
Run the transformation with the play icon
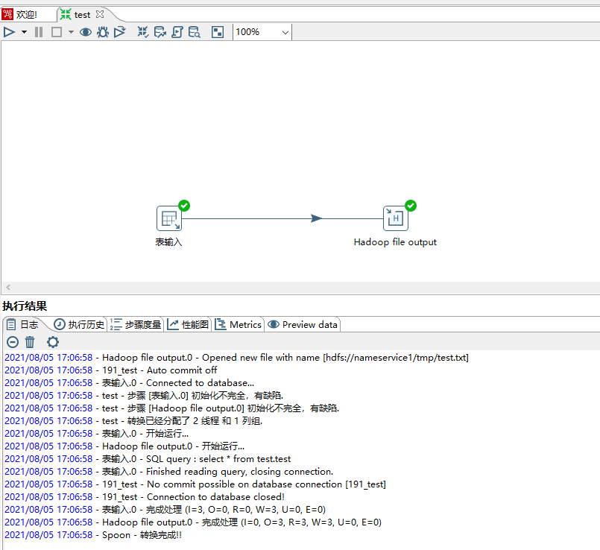click(9, 32)
